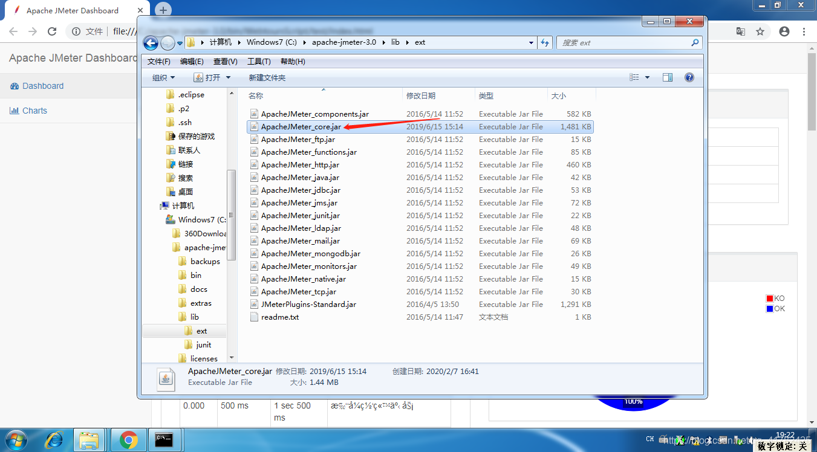Open the 组织 dropdown in toolbar

point(163,77)
